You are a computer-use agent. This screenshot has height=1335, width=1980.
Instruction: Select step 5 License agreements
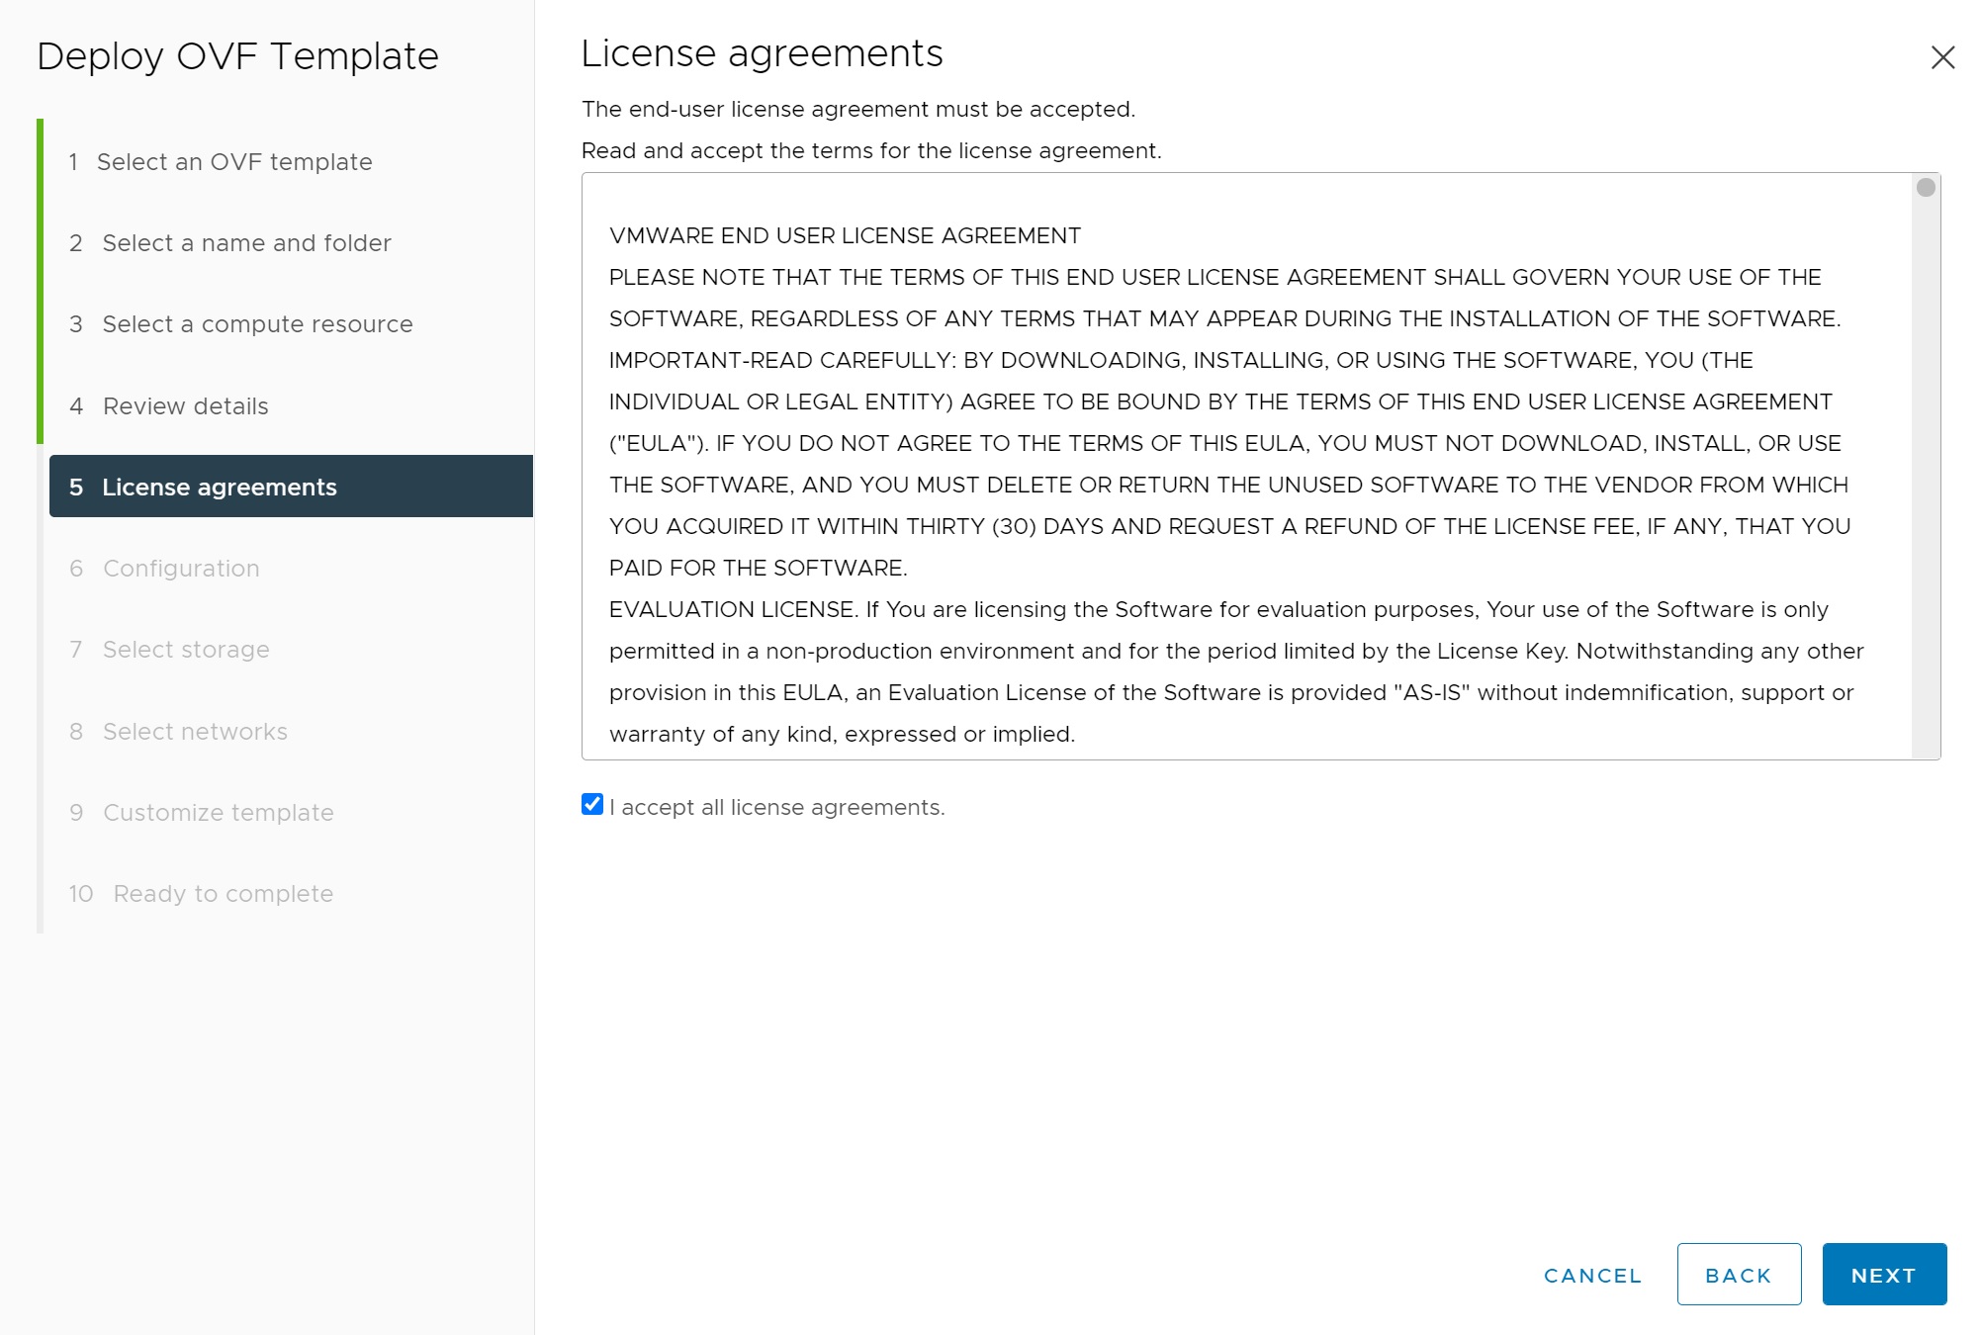coord(220,488)
